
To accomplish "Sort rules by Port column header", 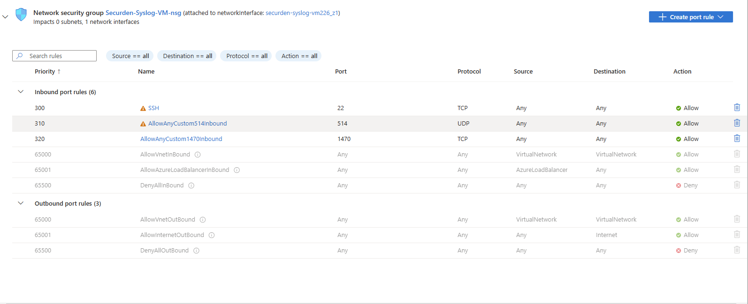I will pos(341,72).
